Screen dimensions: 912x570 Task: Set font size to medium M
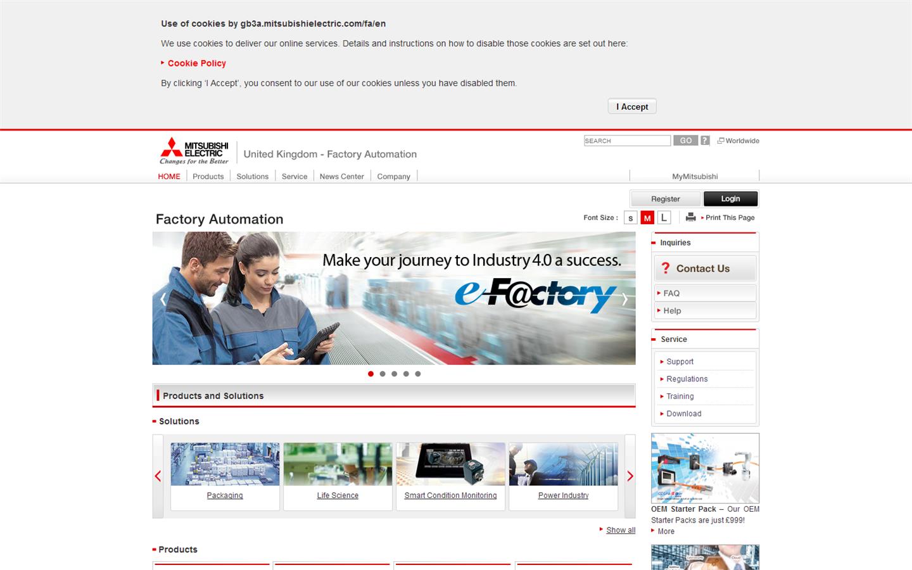coord(647,218)
